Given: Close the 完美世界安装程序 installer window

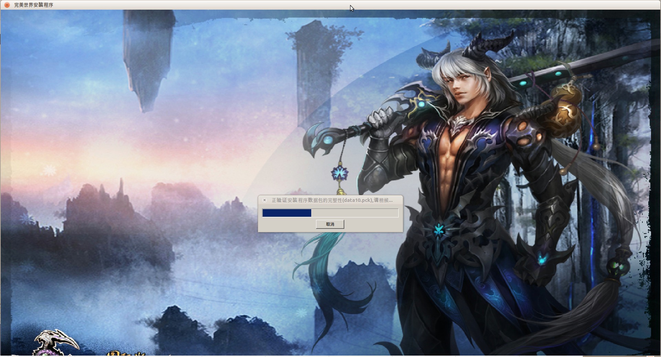Looking at the screenshot, I should click(x=7, y=5).
